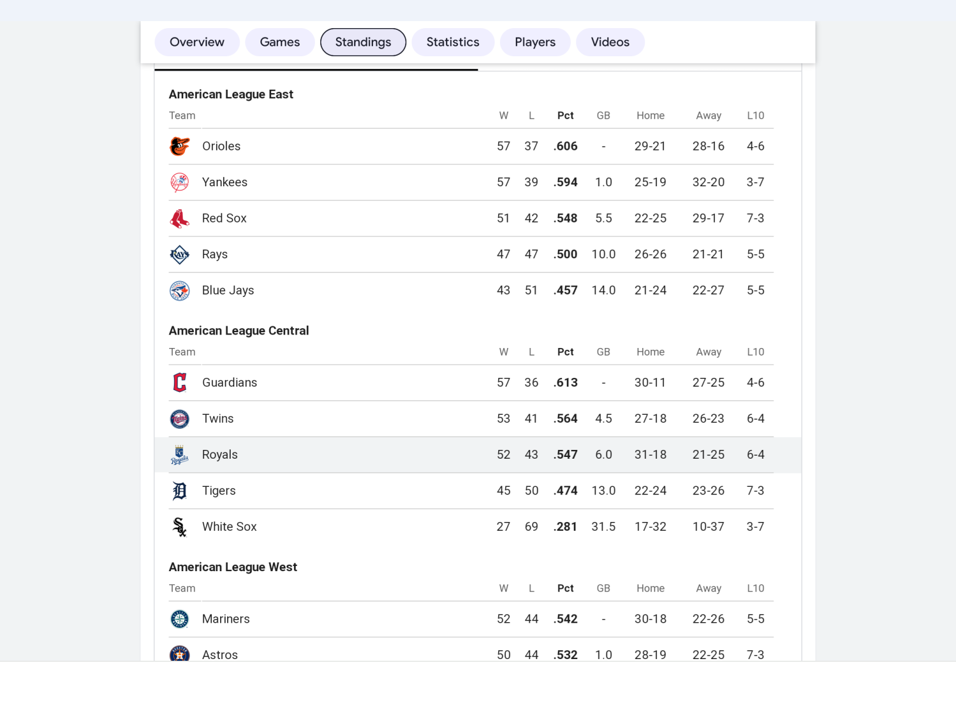956x703 pixels.
Task: Click the Red Sox logo icon
Action: (x=180, y=219)
